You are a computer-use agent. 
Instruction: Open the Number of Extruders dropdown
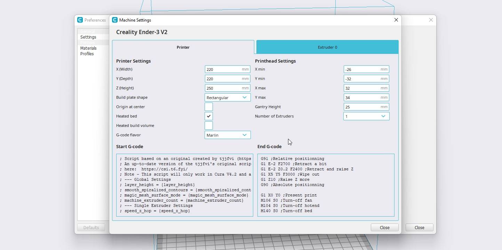[366, 116]
